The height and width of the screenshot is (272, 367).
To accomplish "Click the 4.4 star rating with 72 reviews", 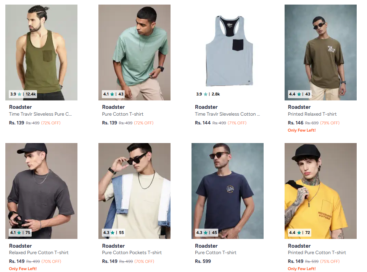I will point(299,232).
